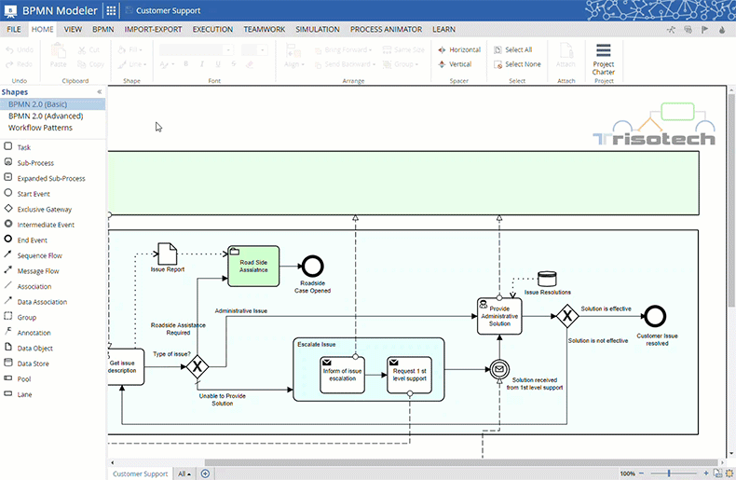Screen dimensions: 736x480
Task: Pick the Pool shape
Action: (24, 379)
